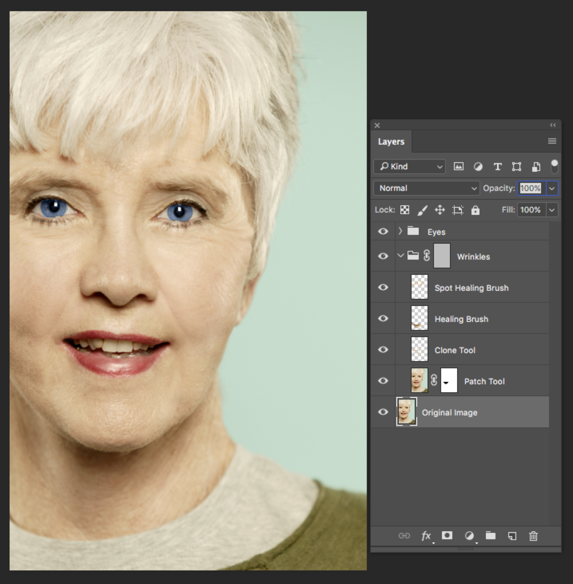Click the Fill label scrubby slider
Viewport: 573px width, 584px height.
pos(508,210)
